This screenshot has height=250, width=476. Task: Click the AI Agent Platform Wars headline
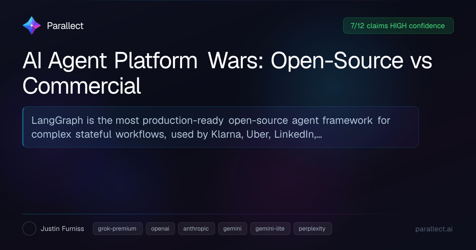(x=227, y=73)
